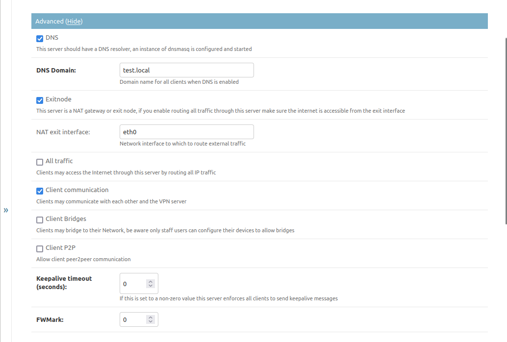Image resolution: width=507 pixels, height=342 pixels.
Task: Click 'Domain name for all clients' help text
Action: click(179, 82)
